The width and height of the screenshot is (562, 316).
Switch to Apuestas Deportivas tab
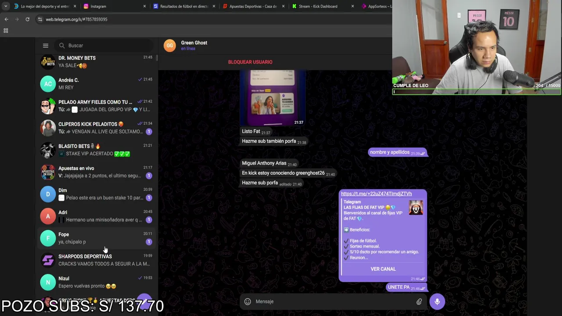click(x=253, y=6)
